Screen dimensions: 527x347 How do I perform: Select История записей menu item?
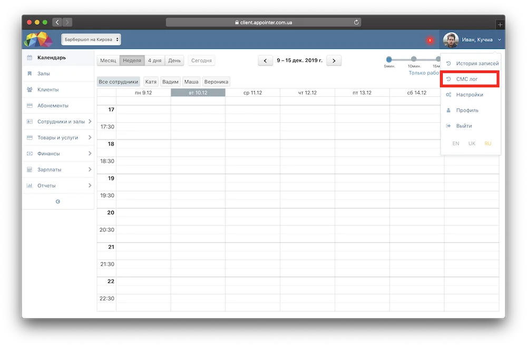point(471,63)
